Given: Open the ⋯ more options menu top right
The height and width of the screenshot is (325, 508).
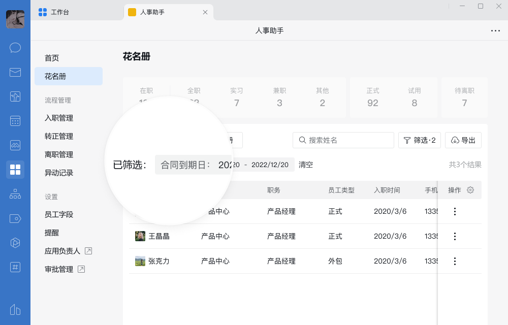Looking at the screenshot, I should pyautogui.click(x=495, y=30).
